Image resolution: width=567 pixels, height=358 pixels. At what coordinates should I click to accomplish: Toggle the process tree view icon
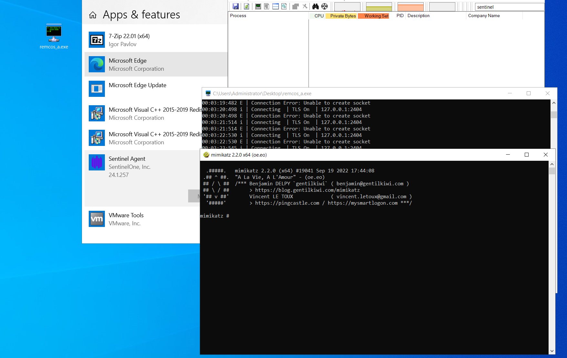pyautogui.click(x=267, y=6)
